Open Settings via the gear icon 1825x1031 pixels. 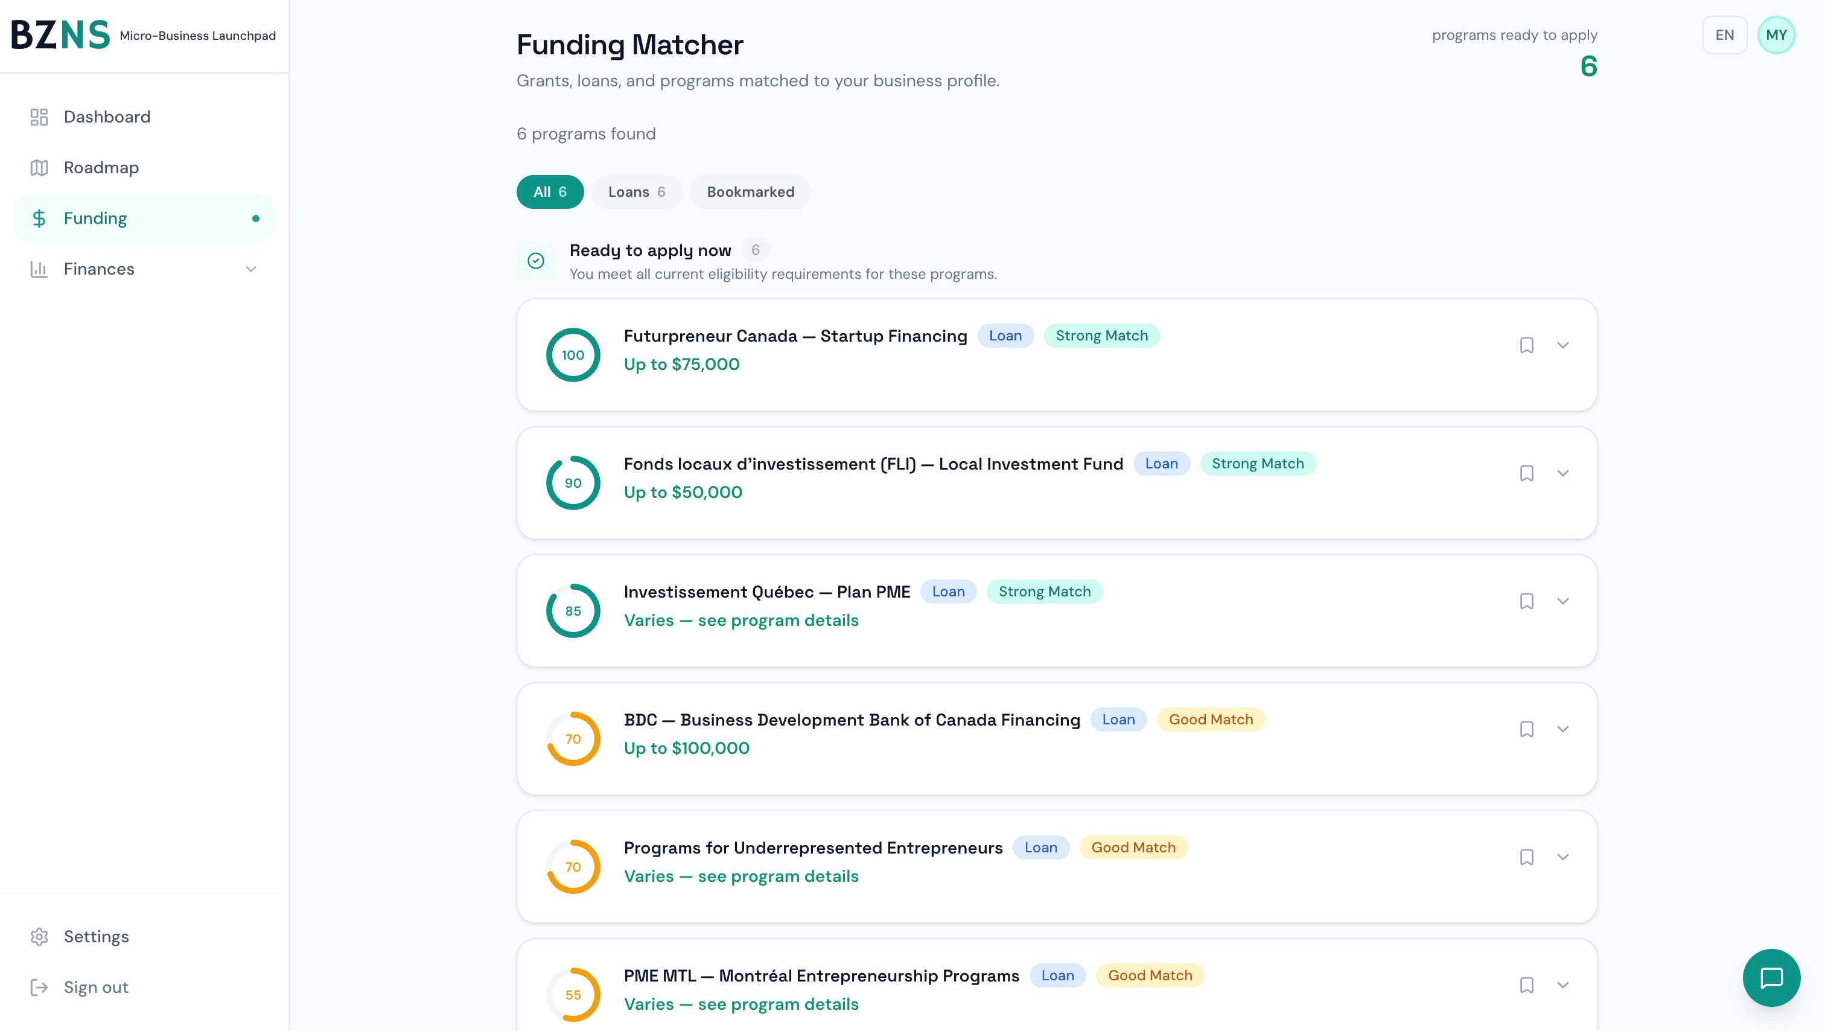pyautogui.click(x=39, y=936)
